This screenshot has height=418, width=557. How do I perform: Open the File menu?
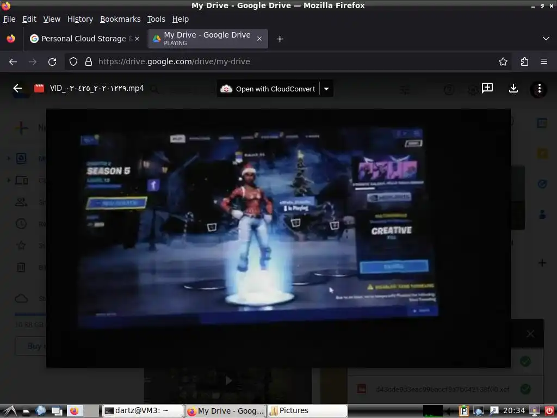(9, 19)
